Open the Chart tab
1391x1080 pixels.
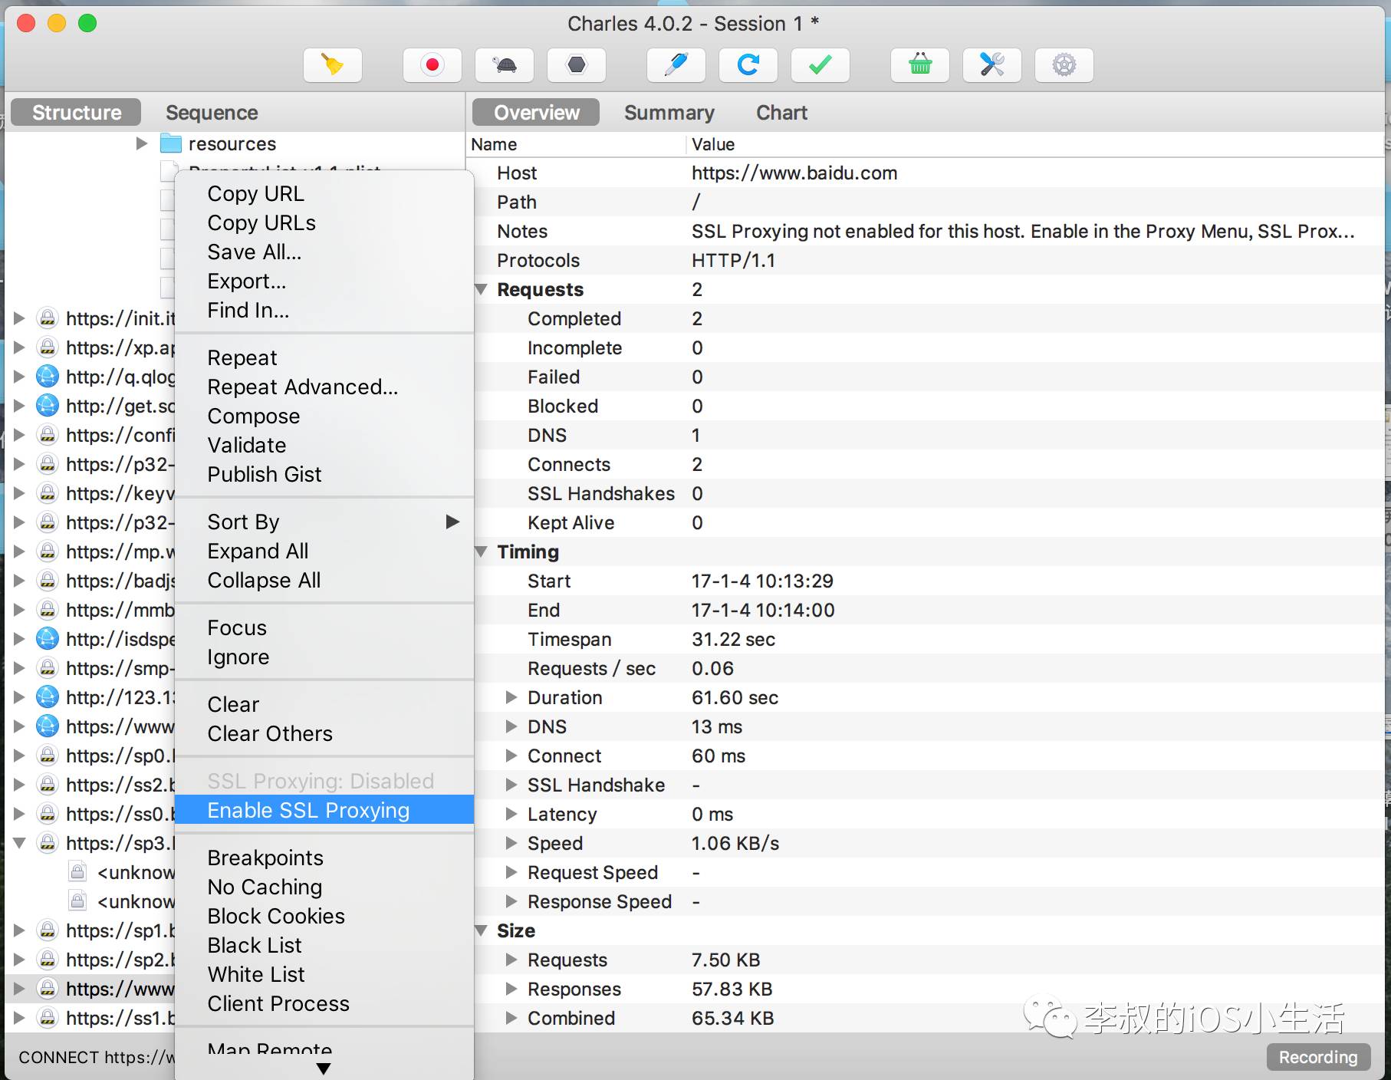pyautogui.click(x=781, y=113)
